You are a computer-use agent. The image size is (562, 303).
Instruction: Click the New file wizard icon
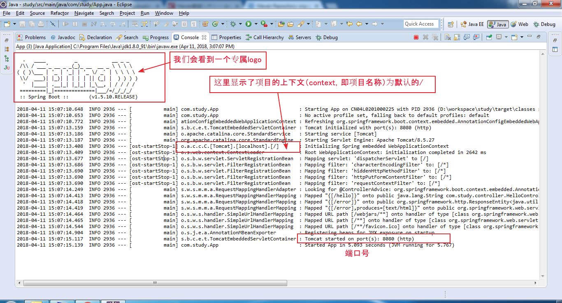point(8,24)
